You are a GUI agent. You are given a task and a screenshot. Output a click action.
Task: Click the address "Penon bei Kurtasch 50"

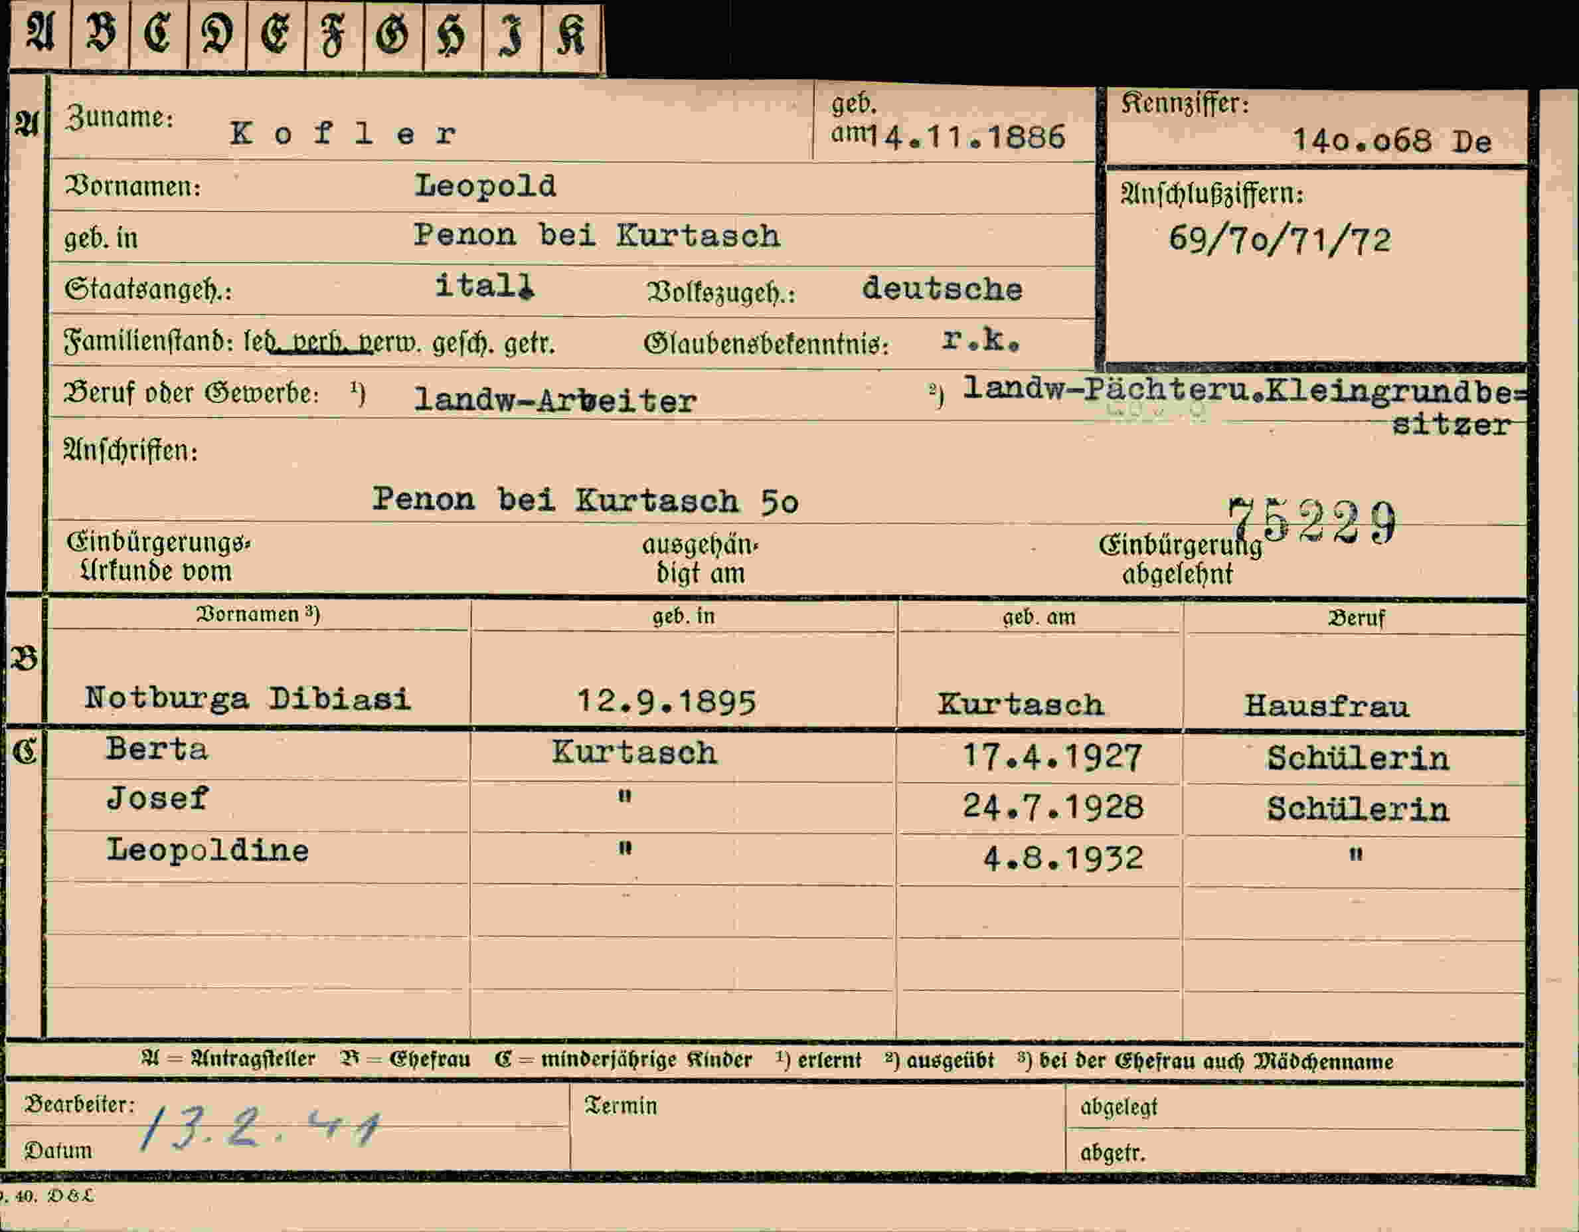(586, 499)
